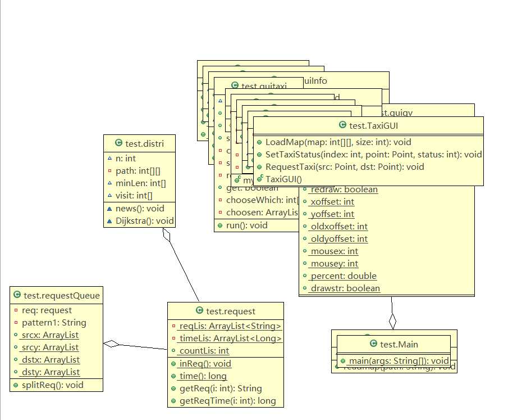The height and width of the screenshot is (420, 531).
Task: Select the timeLis: ArrayList<Long> field text
Action: [x=230, y=338]
